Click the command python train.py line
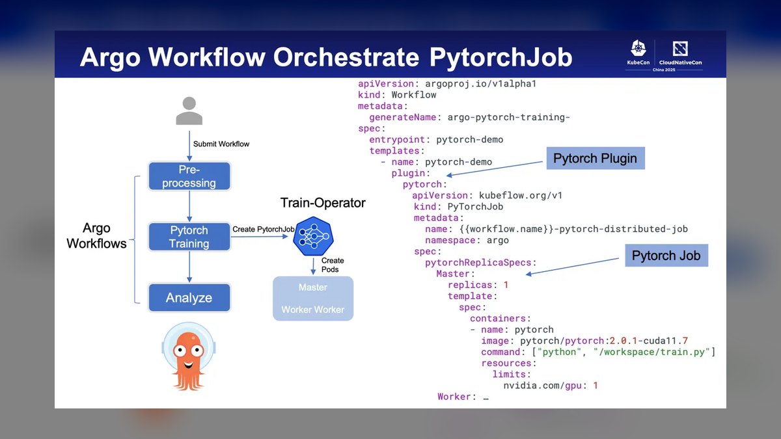The image size is (781, 439). 598,352
